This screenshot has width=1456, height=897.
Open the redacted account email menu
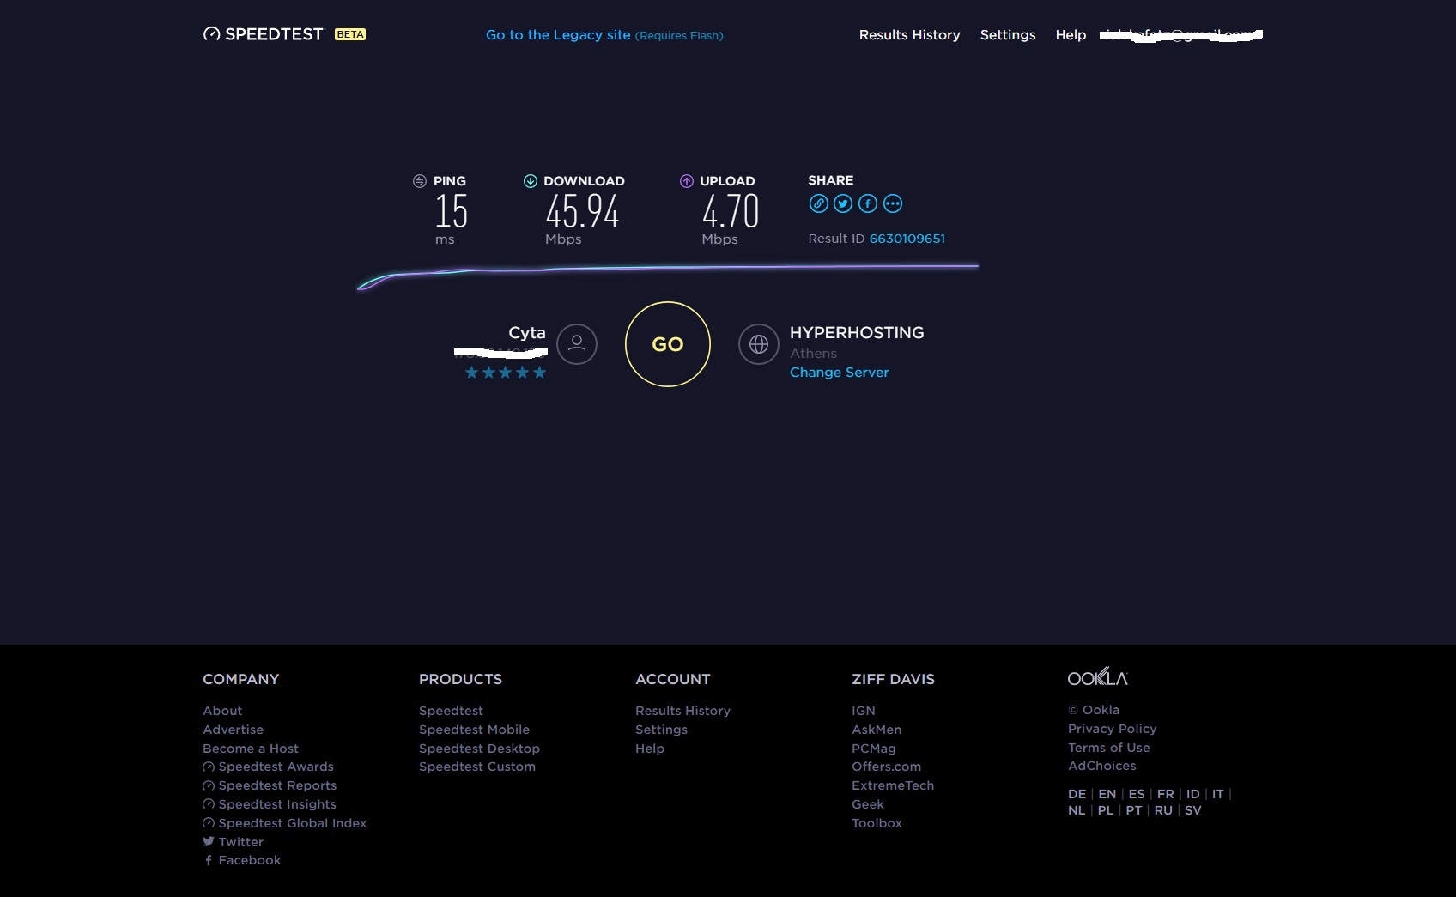pyautogui.click(x=1181, y=35)
